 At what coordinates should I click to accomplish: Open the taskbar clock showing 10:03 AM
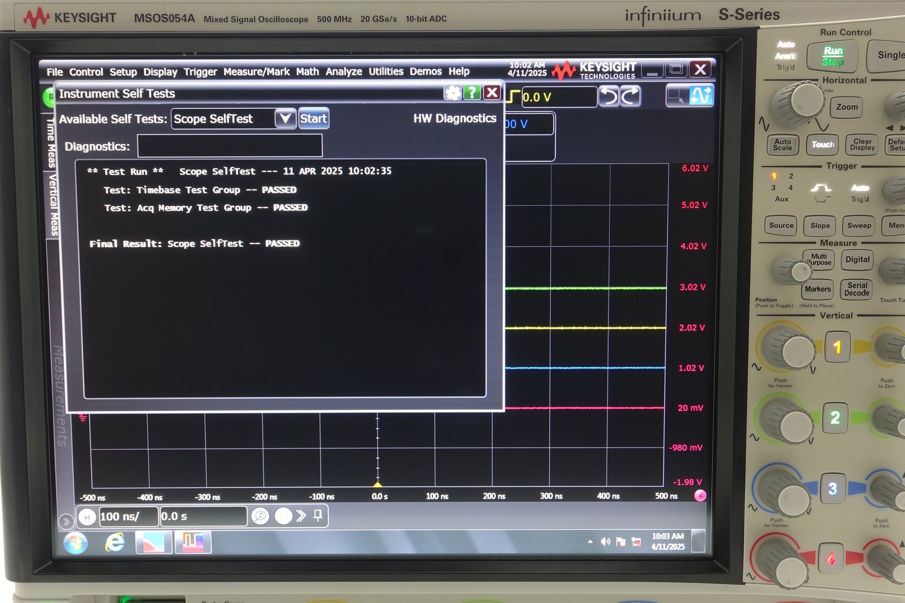[x=668, y=541]
